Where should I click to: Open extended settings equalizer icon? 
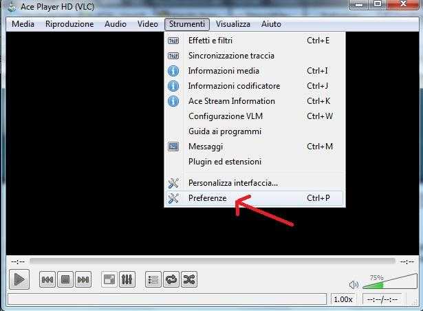pos(127,279)
